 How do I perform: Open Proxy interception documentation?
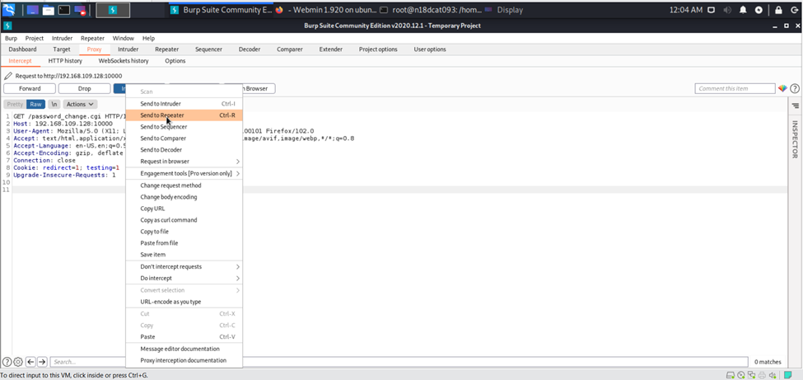184,360
